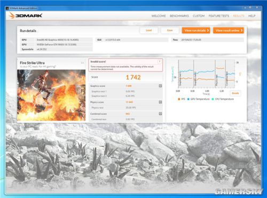The image size is (267, 198).
Task: Toggle CPU Temperature legend swatch
Action: click(x=213, y=99)
